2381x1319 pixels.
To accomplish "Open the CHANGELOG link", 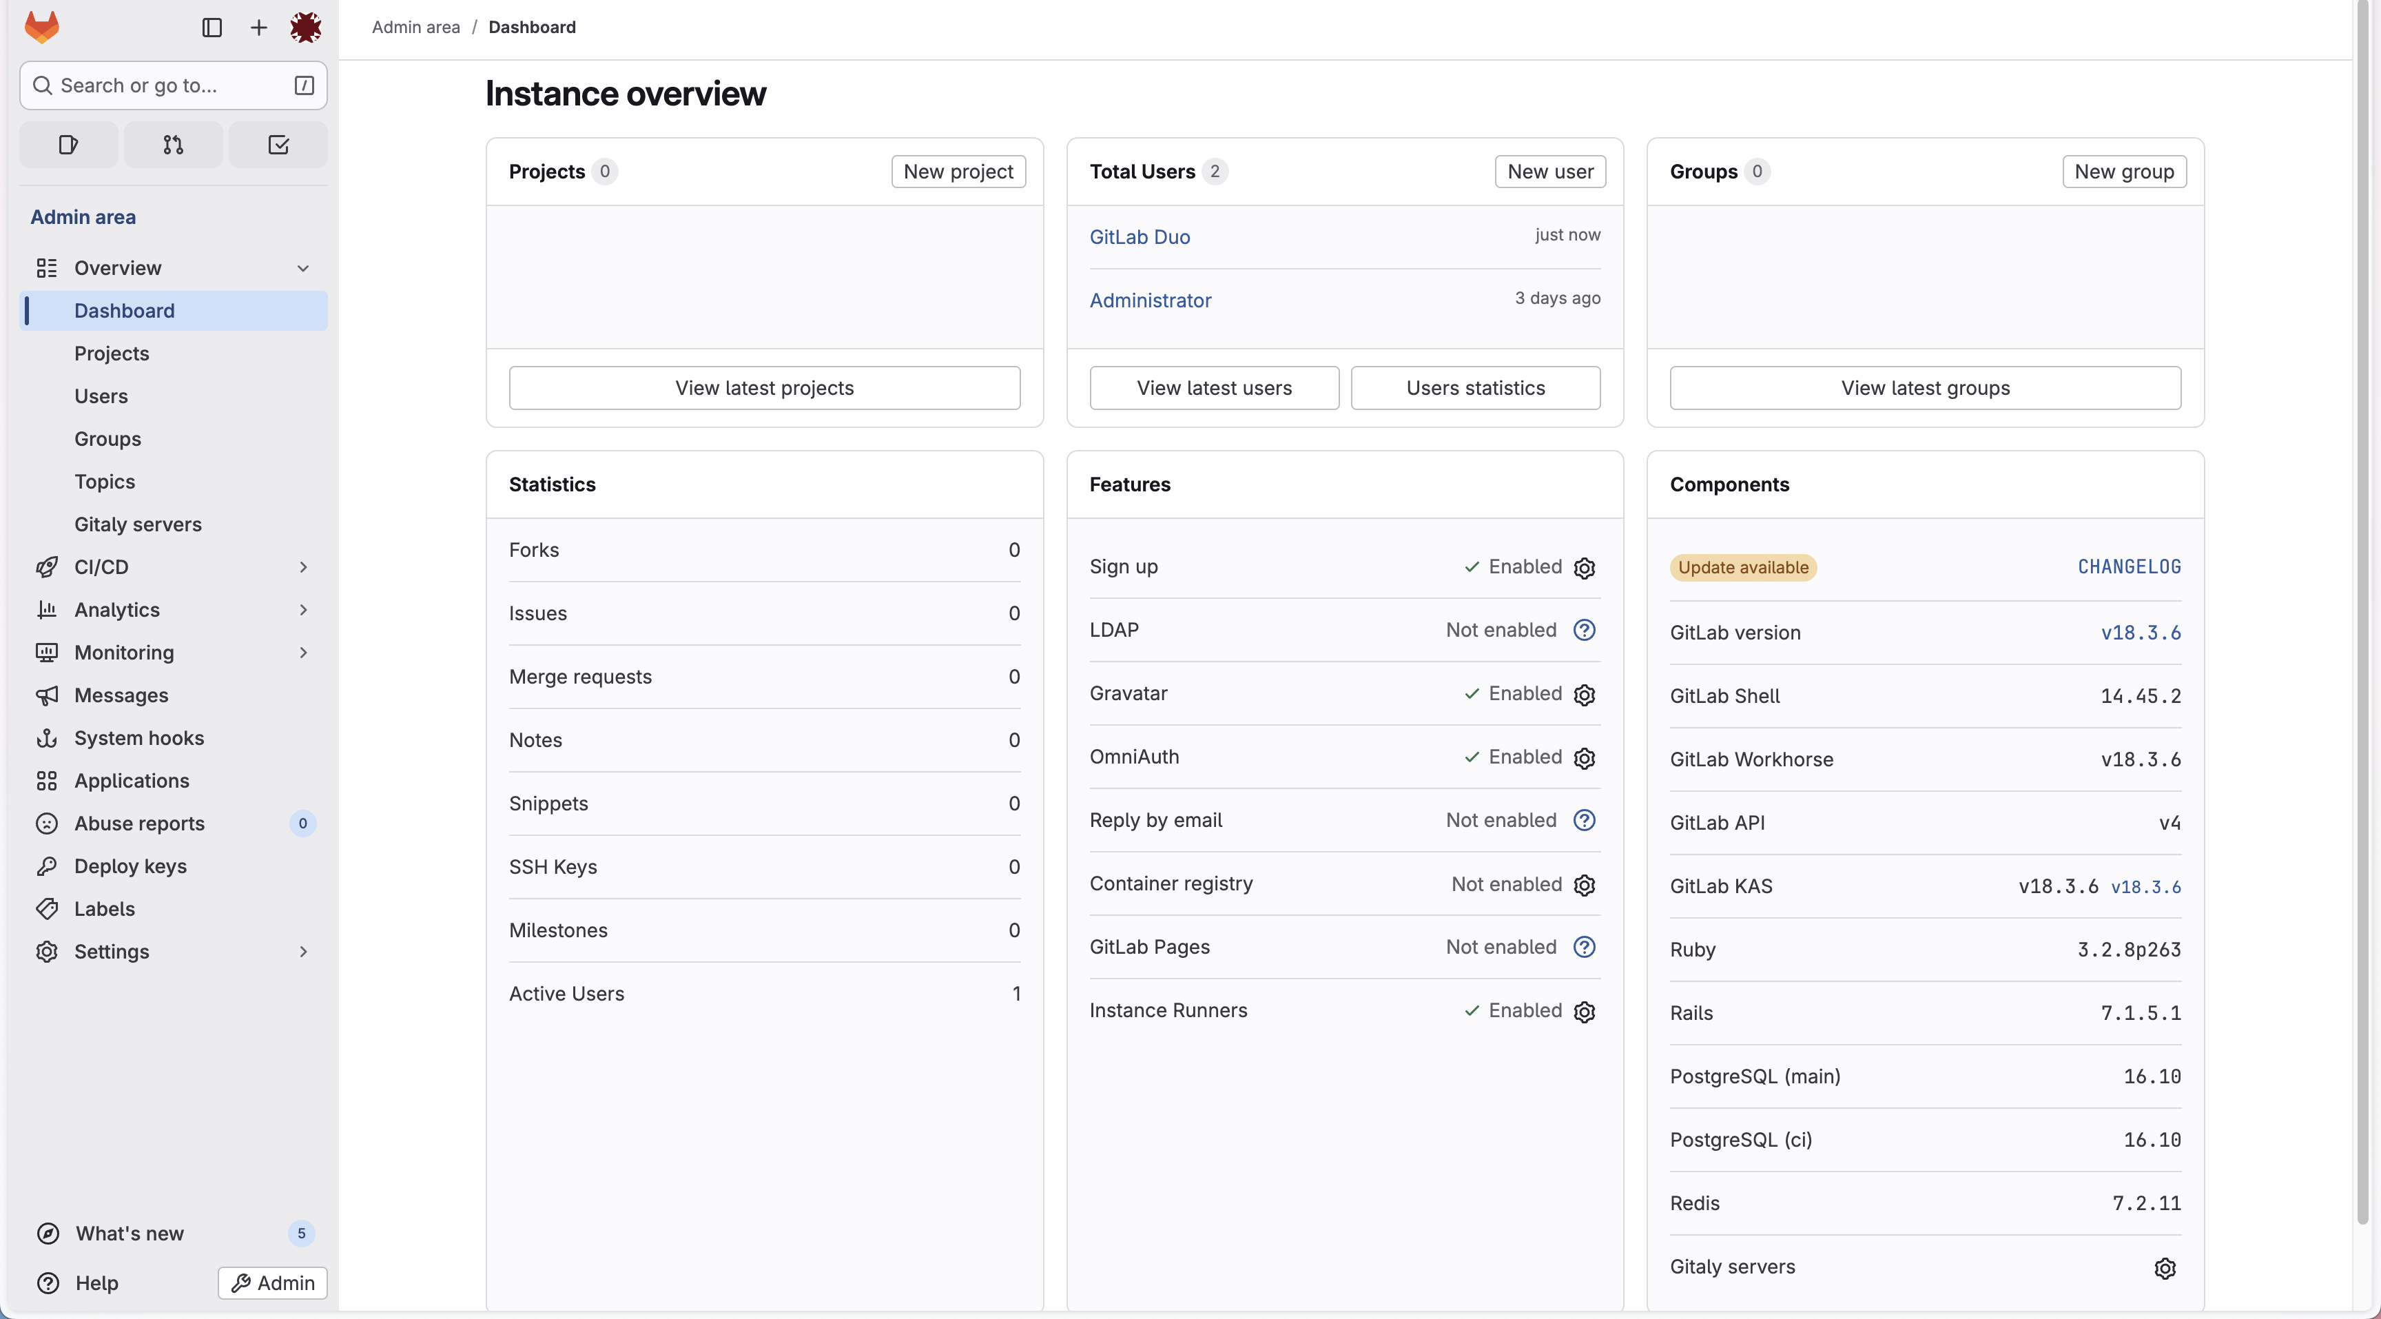I will click(2129, 566).
